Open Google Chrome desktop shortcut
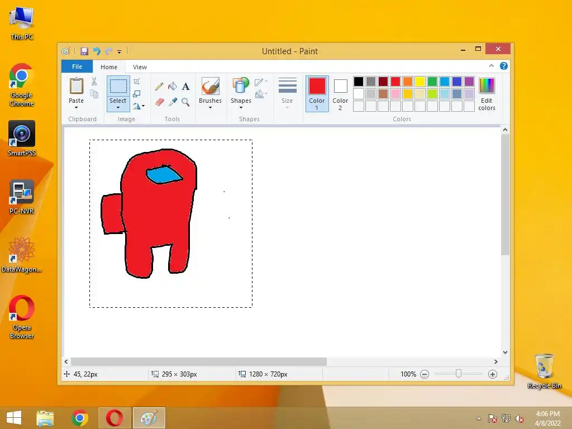This screenshot has height=429, width=572. point(22,85)
